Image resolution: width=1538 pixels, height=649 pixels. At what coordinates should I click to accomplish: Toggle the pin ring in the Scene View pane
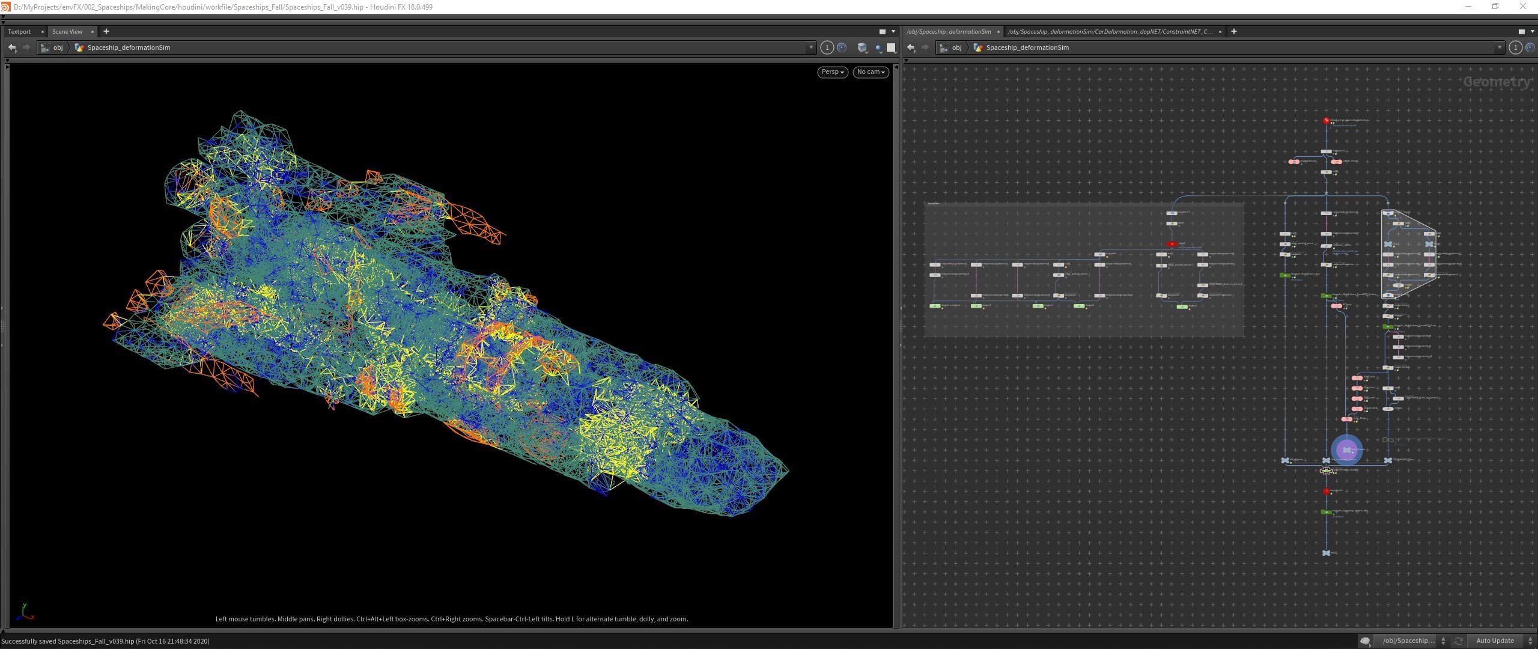[842, 47]
